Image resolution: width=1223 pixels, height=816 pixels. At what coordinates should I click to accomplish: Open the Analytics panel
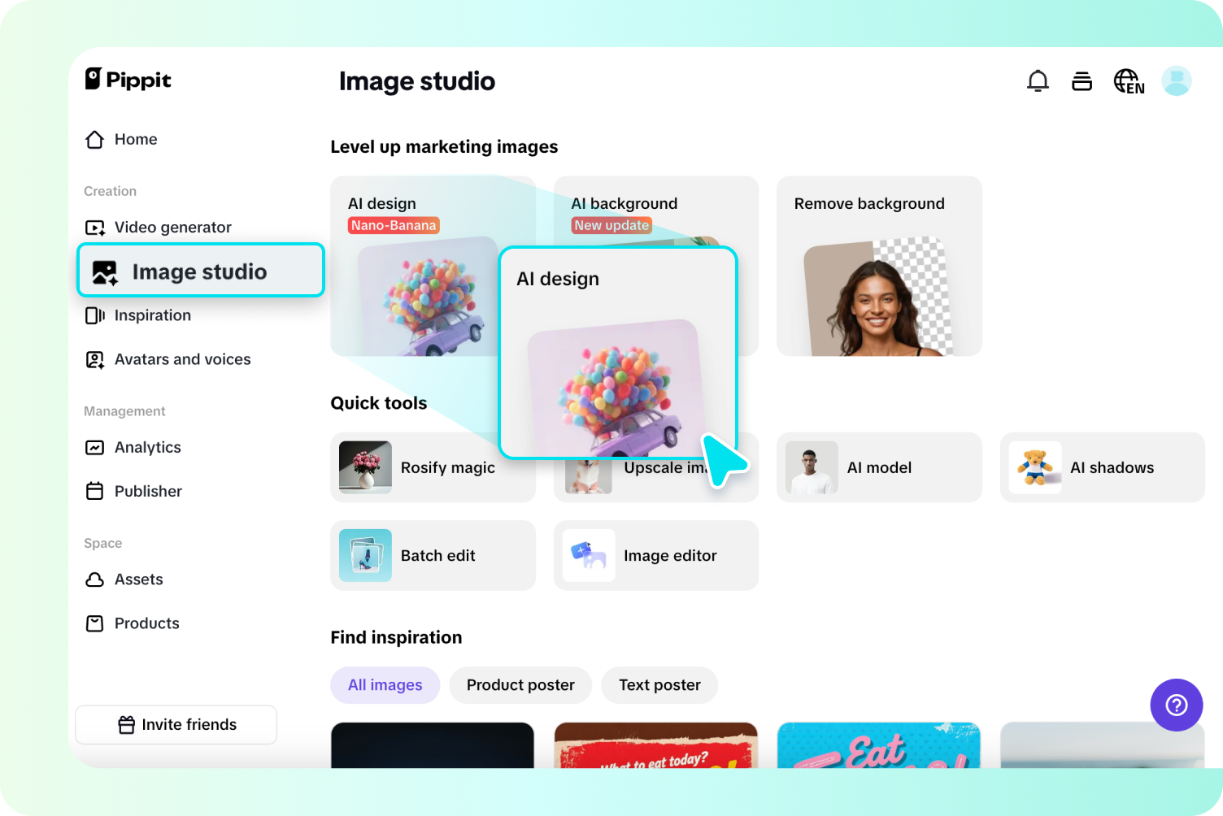148,447
